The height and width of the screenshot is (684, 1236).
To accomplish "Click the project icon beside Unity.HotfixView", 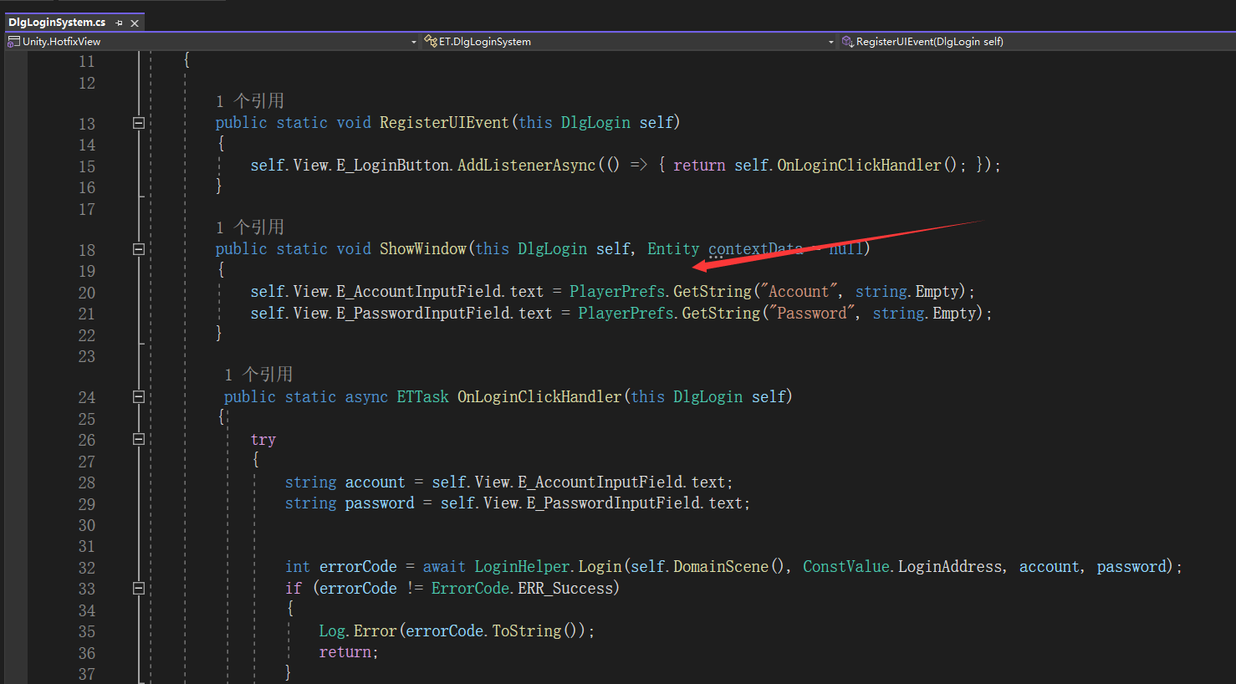I will click(14, 41).
